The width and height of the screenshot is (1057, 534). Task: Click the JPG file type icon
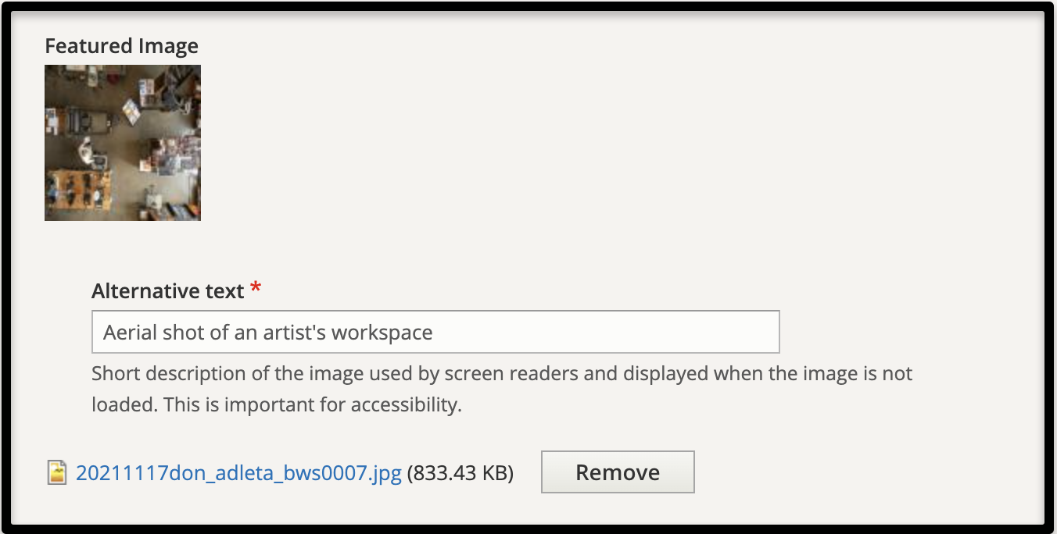click(x=56, y=472)
